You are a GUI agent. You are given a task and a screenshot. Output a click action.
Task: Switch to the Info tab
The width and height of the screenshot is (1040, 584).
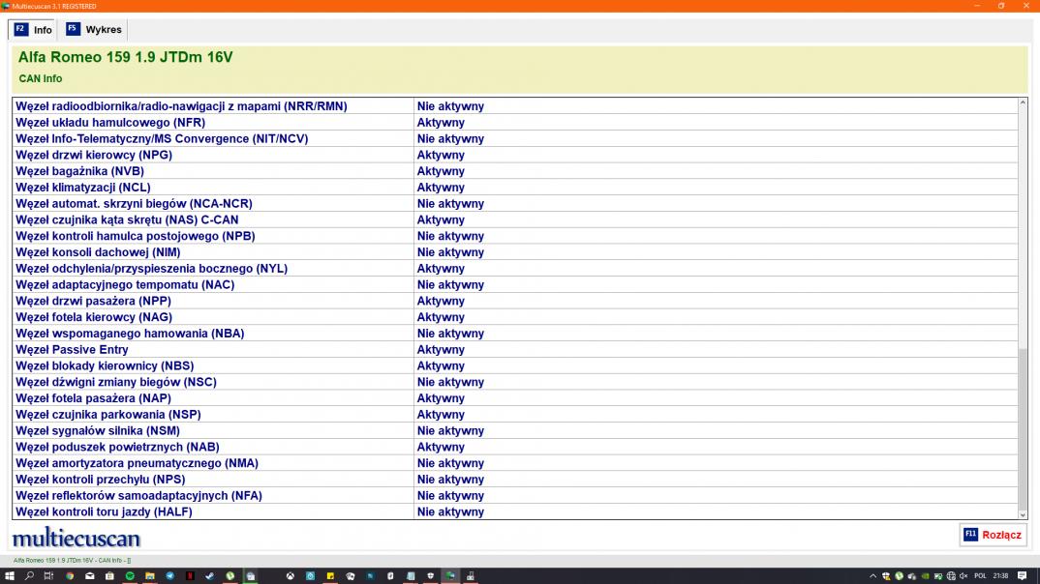click(33, 29)
